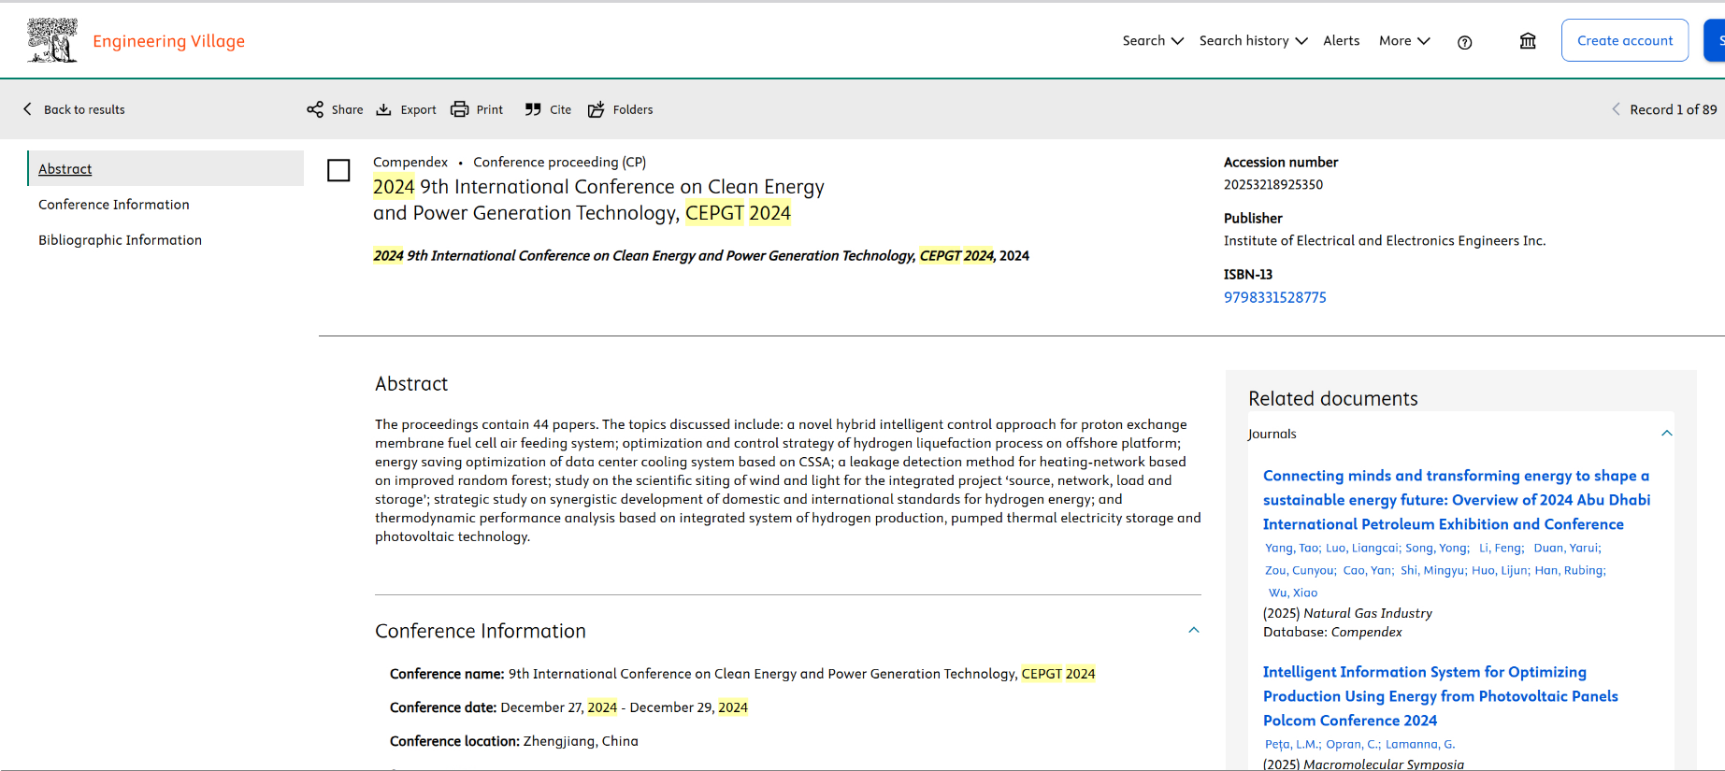The image size is (1725, 771).
Task: Click the Export download icon
Action: pyautogui.click(x=384, y=109)
